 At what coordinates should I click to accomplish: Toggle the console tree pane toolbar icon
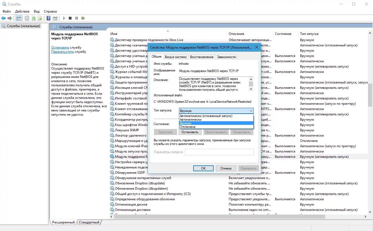click(x=18, y=18)
